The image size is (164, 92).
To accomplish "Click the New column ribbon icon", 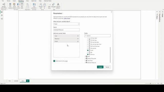I will tap(18, 6).
